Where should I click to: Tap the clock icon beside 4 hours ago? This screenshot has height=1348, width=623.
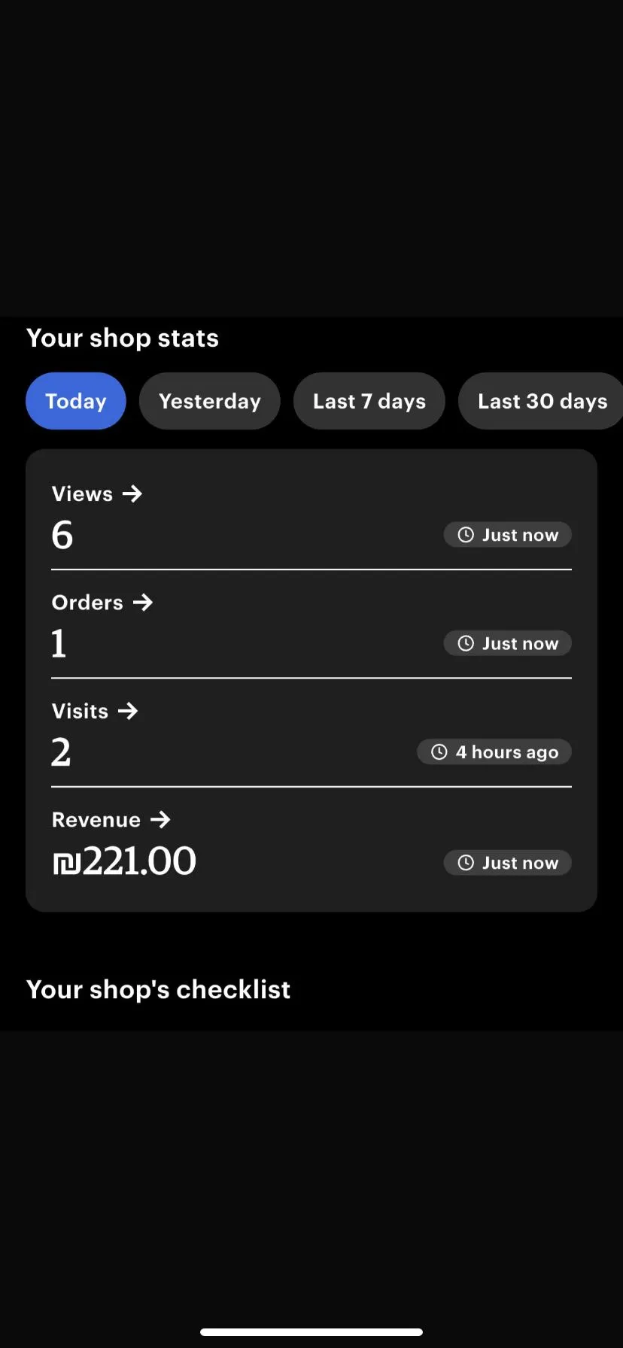[439, 752]
